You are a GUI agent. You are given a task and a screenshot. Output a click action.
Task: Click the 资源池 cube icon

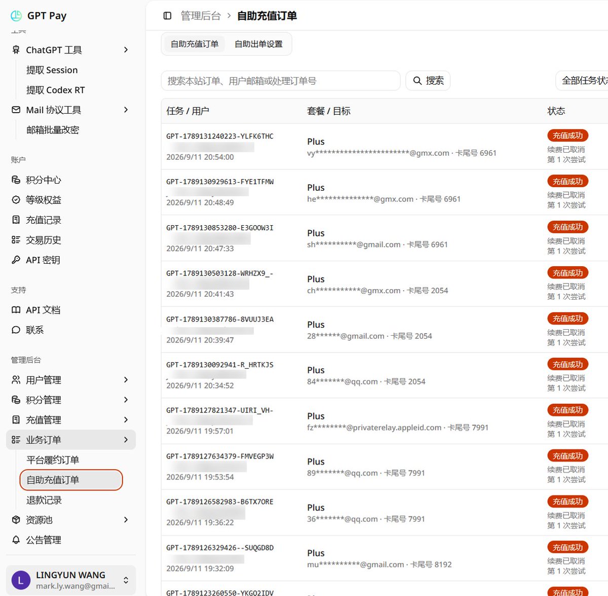(x=16, y=520)
